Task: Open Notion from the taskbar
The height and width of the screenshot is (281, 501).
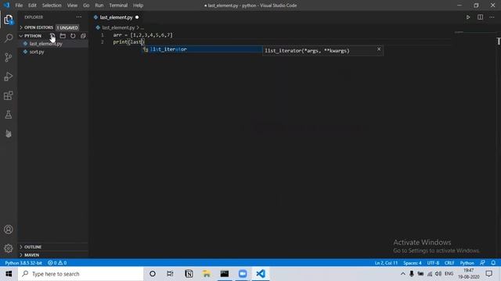Action: pyautogui.click(x=189, y=274)
